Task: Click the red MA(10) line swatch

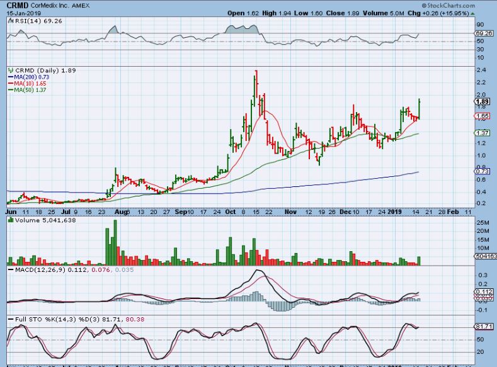Action: [x=11, y=84]
